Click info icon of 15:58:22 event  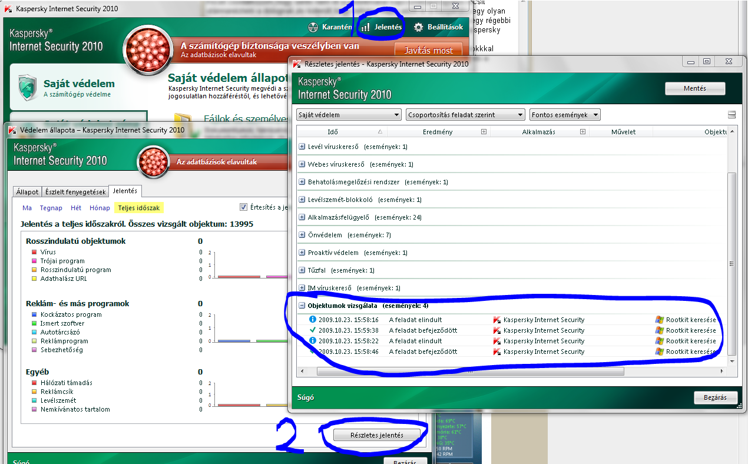coord(313,341)
